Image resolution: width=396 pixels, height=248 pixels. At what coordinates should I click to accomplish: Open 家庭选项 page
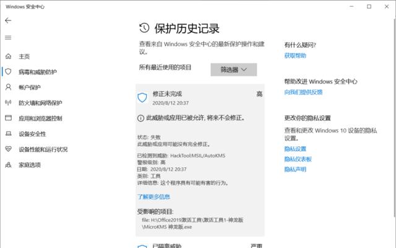point(30,165)
